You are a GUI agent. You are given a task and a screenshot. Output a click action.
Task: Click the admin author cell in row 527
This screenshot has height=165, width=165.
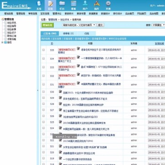coord(134,110)
